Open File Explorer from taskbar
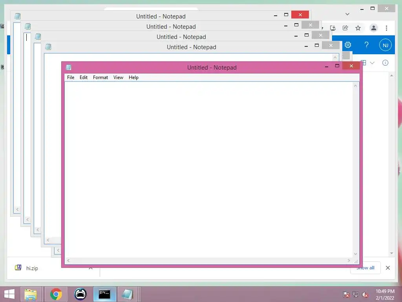 (x=31, y=294)
